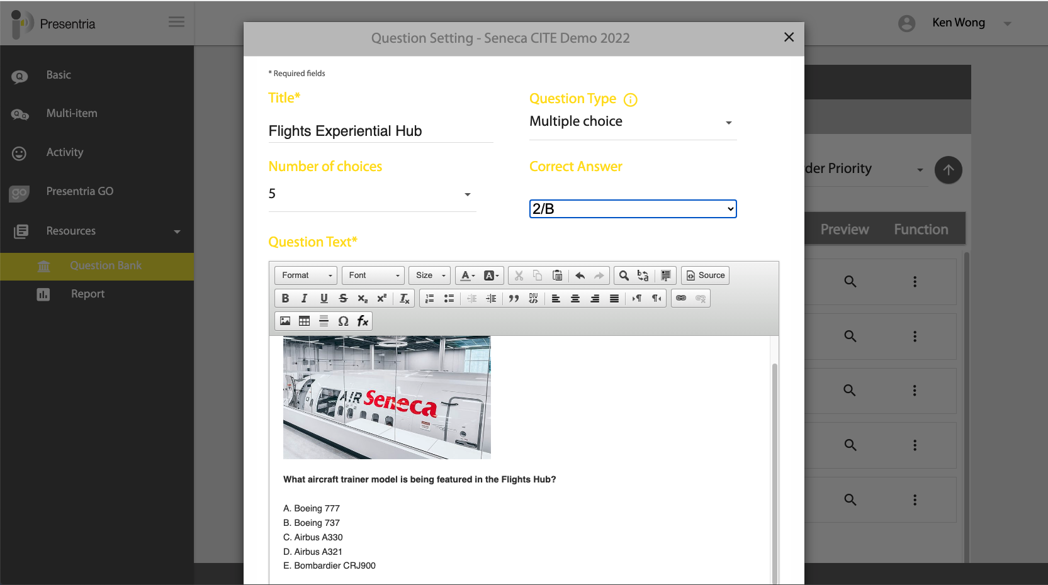The height and width of the screenshot is (585, 1048).
Task: Edit the Title input field
Action: [381, 131]
